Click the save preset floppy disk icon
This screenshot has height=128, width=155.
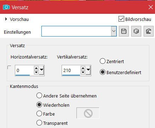click(x=124, y=31)
